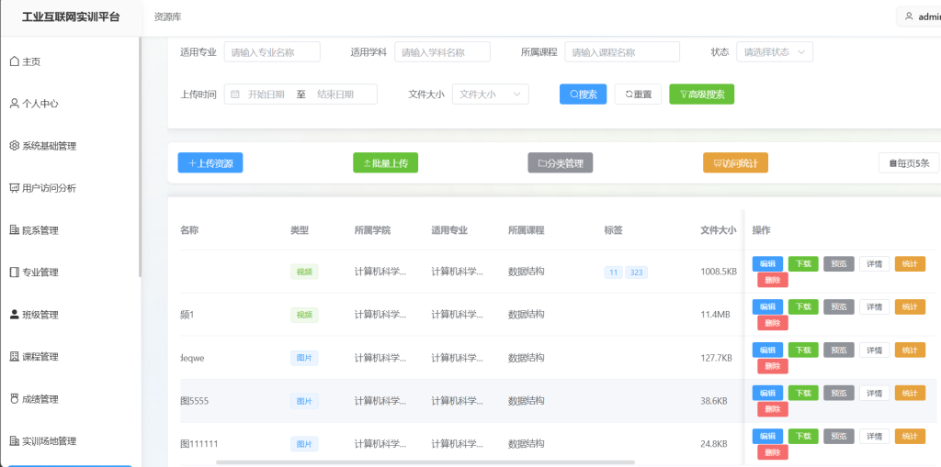
Task: Open the 分类管理 category management button
Action: tap(560, 163)
